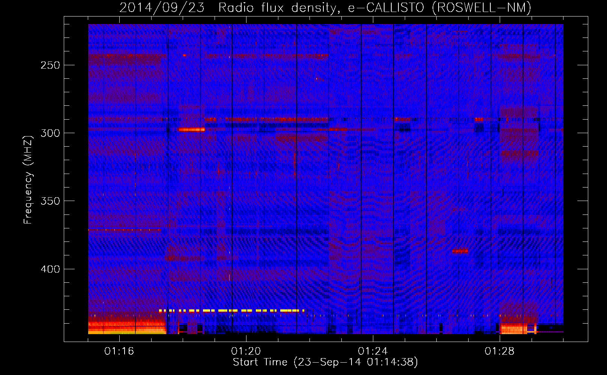Viewport: 607px width, 375px height.
Task: Click the 01:16 time tick label
Action: pos(119,351)
